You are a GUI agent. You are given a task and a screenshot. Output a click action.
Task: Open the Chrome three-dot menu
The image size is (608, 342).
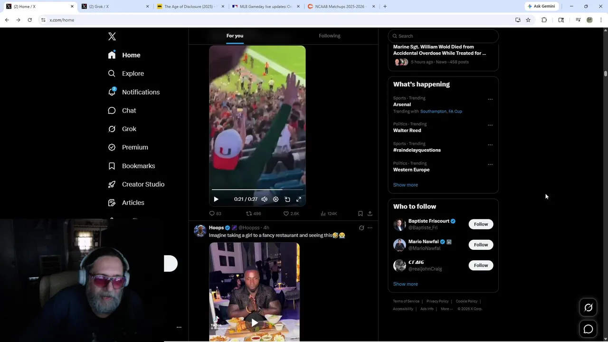click(601, 20)
